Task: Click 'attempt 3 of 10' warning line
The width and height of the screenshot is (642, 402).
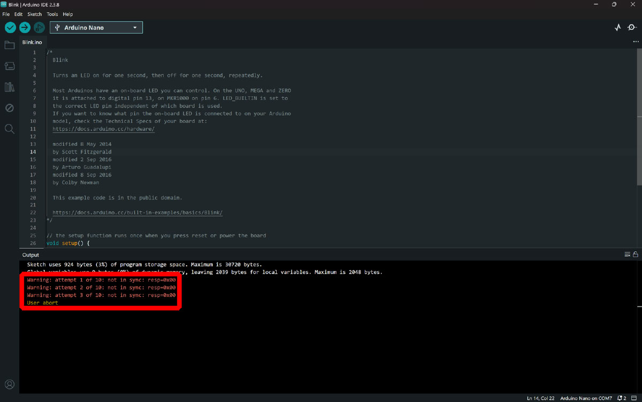Action: 101,295
